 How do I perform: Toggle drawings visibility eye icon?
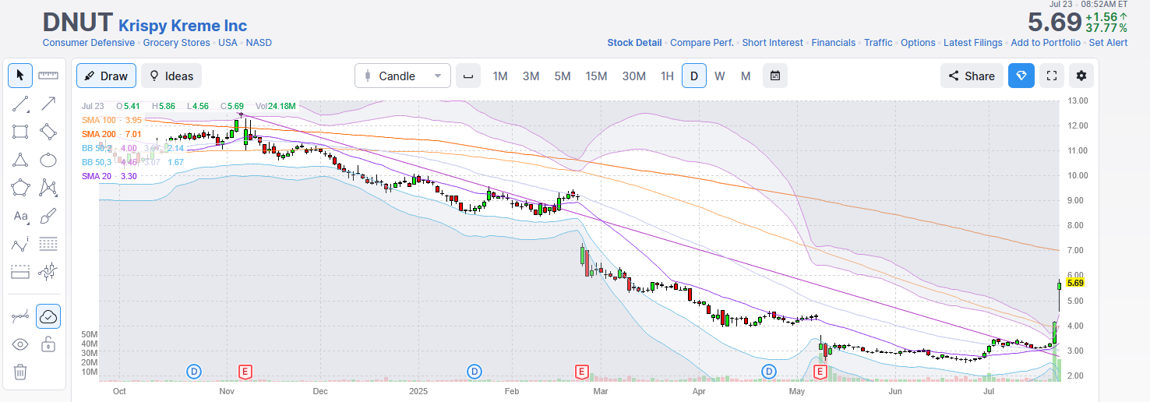point(20,344)
